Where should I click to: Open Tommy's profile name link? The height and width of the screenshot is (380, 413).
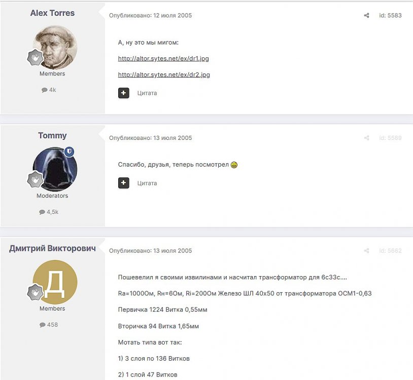52,135
